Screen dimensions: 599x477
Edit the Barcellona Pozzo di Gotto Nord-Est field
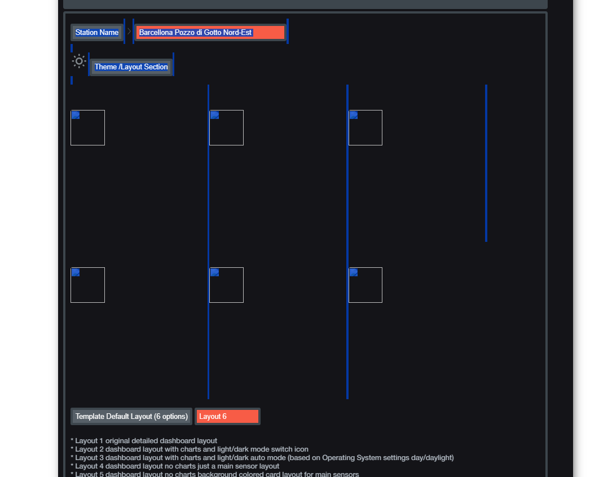tap(210, 33)
